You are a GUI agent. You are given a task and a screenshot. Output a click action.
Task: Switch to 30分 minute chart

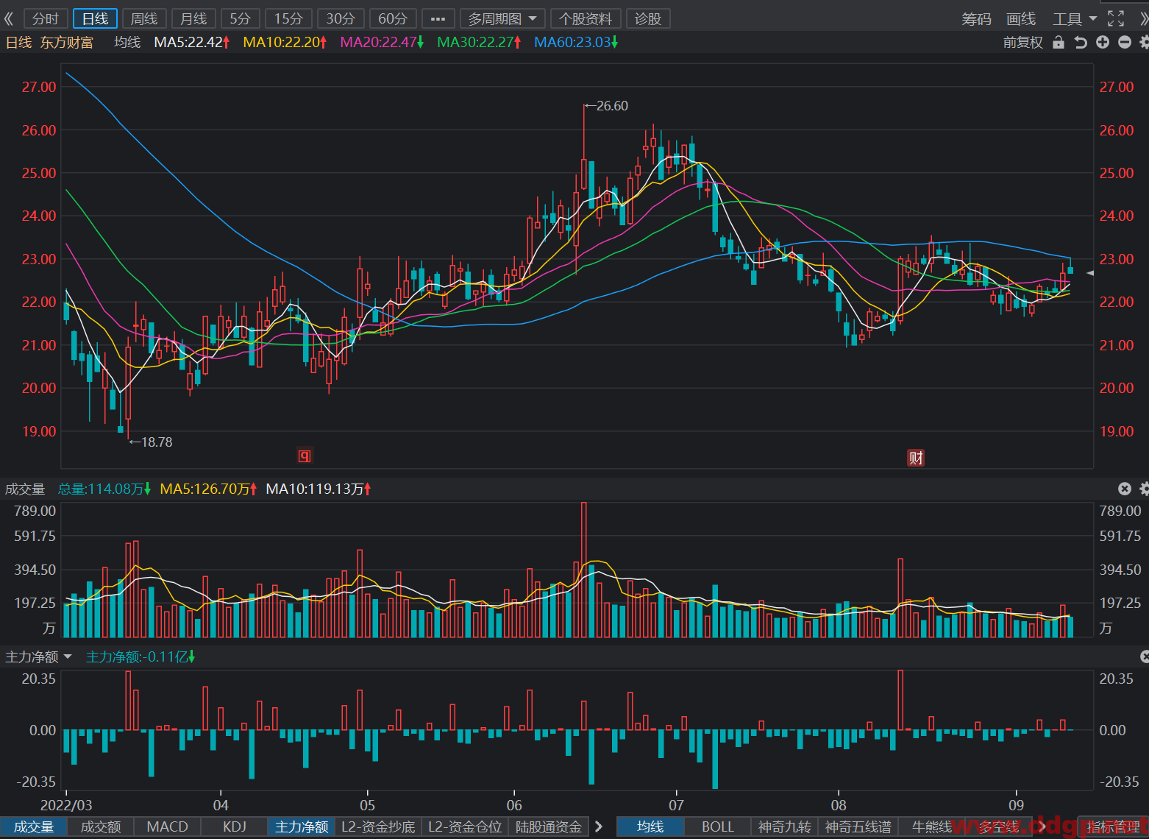coord(341,18)
